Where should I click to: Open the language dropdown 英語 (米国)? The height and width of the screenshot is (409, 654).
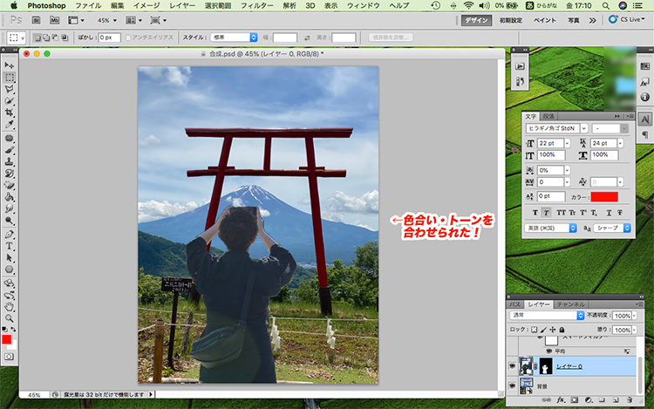pos(550,228)
